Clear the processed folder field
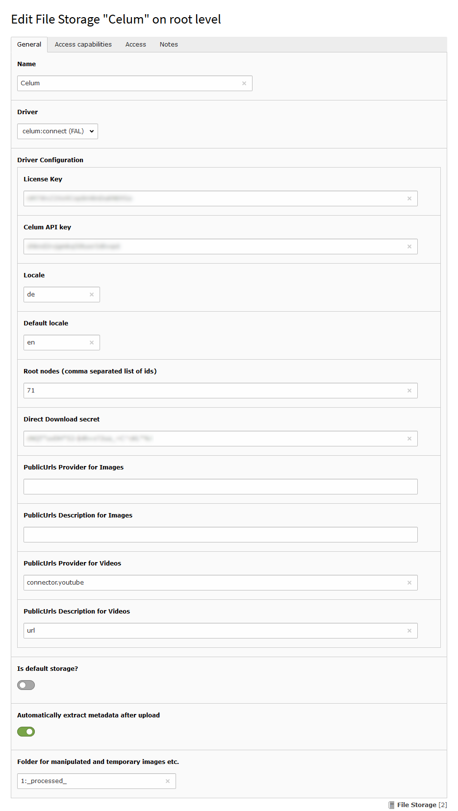Viewport: 458px width, 811px height. (168, 781)
